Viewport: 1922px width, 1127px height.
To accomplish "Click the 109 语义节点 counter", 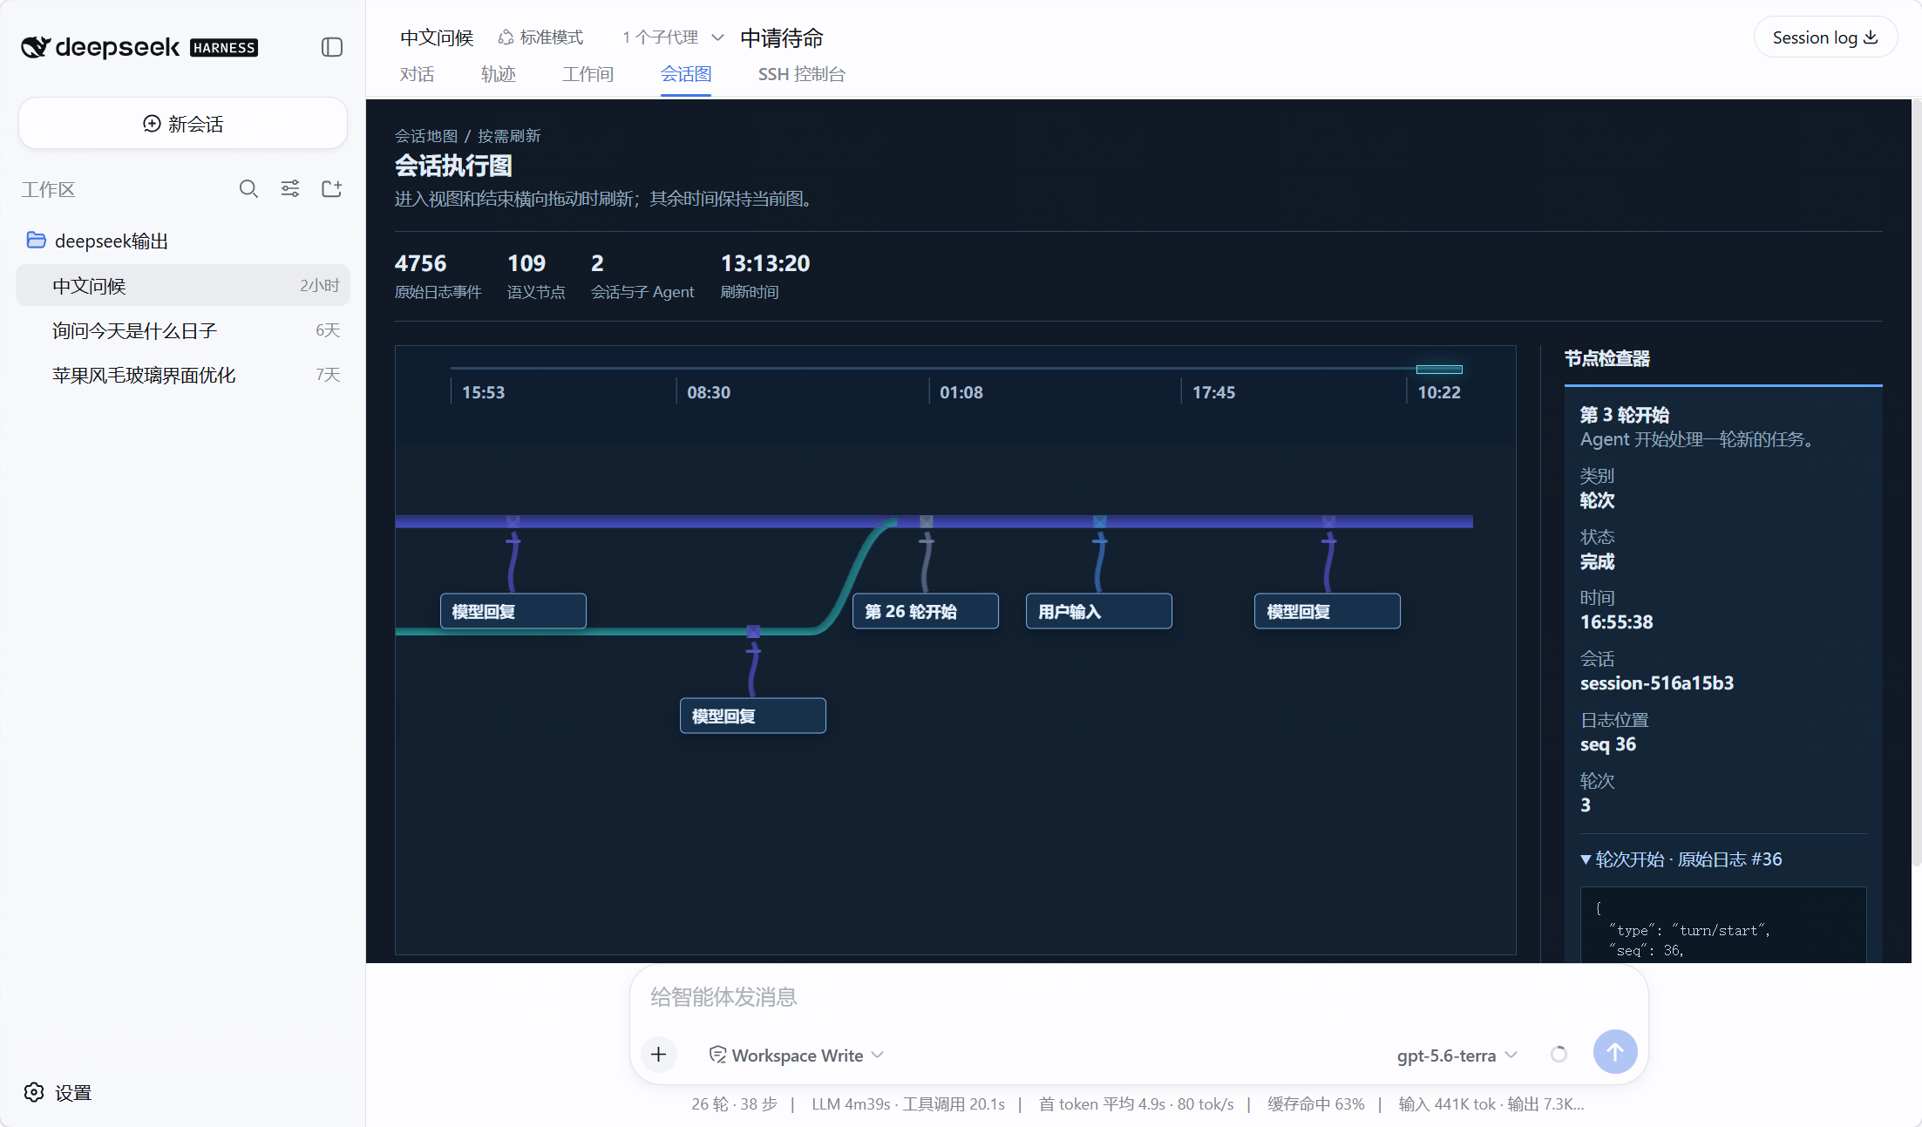I will 536,275.
